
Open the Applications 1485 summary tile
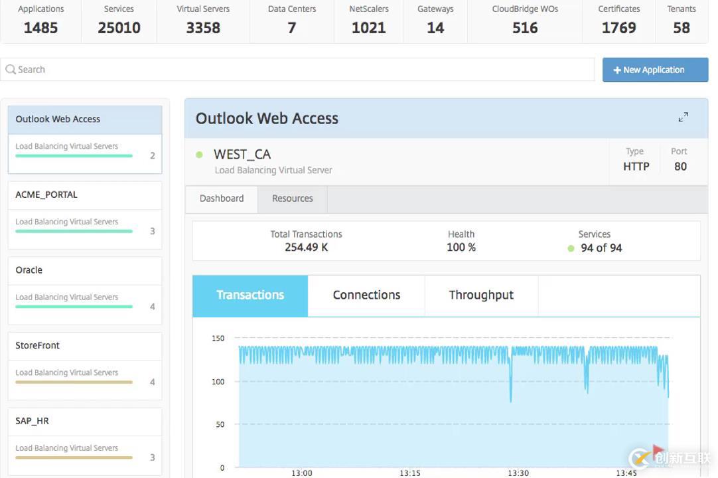(x=40, y=21)
